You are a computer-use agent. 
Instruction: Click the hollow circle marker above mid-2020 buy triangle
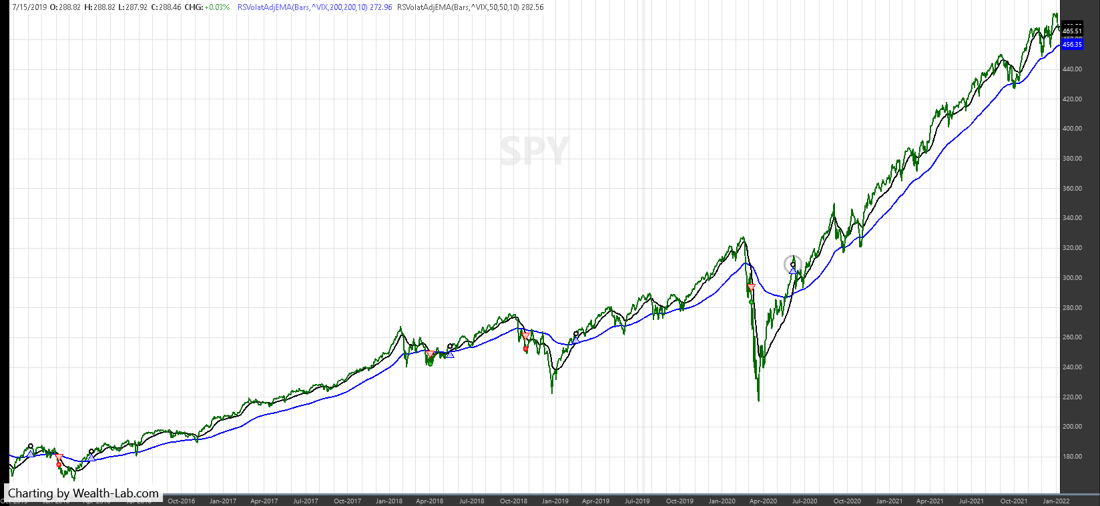[x=793, y=264]
